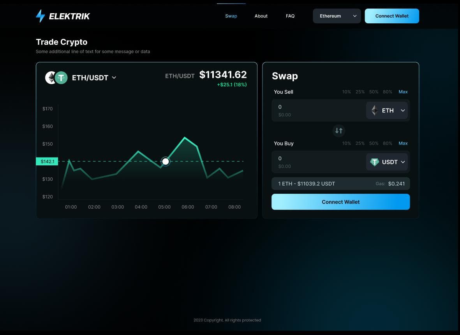460x335 pixels.
Task: Click the Ethereum diamond icon in sell field
Action: [x=375, y=110]
